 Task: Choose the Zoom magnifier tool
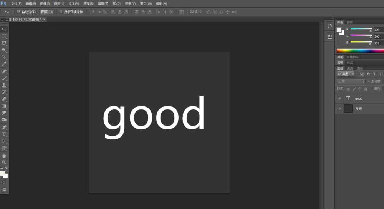point(4,162)
